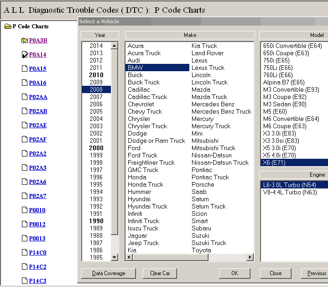Click the Clear Car button
Viewport: 328px width, 287px height.
(160, 273)
